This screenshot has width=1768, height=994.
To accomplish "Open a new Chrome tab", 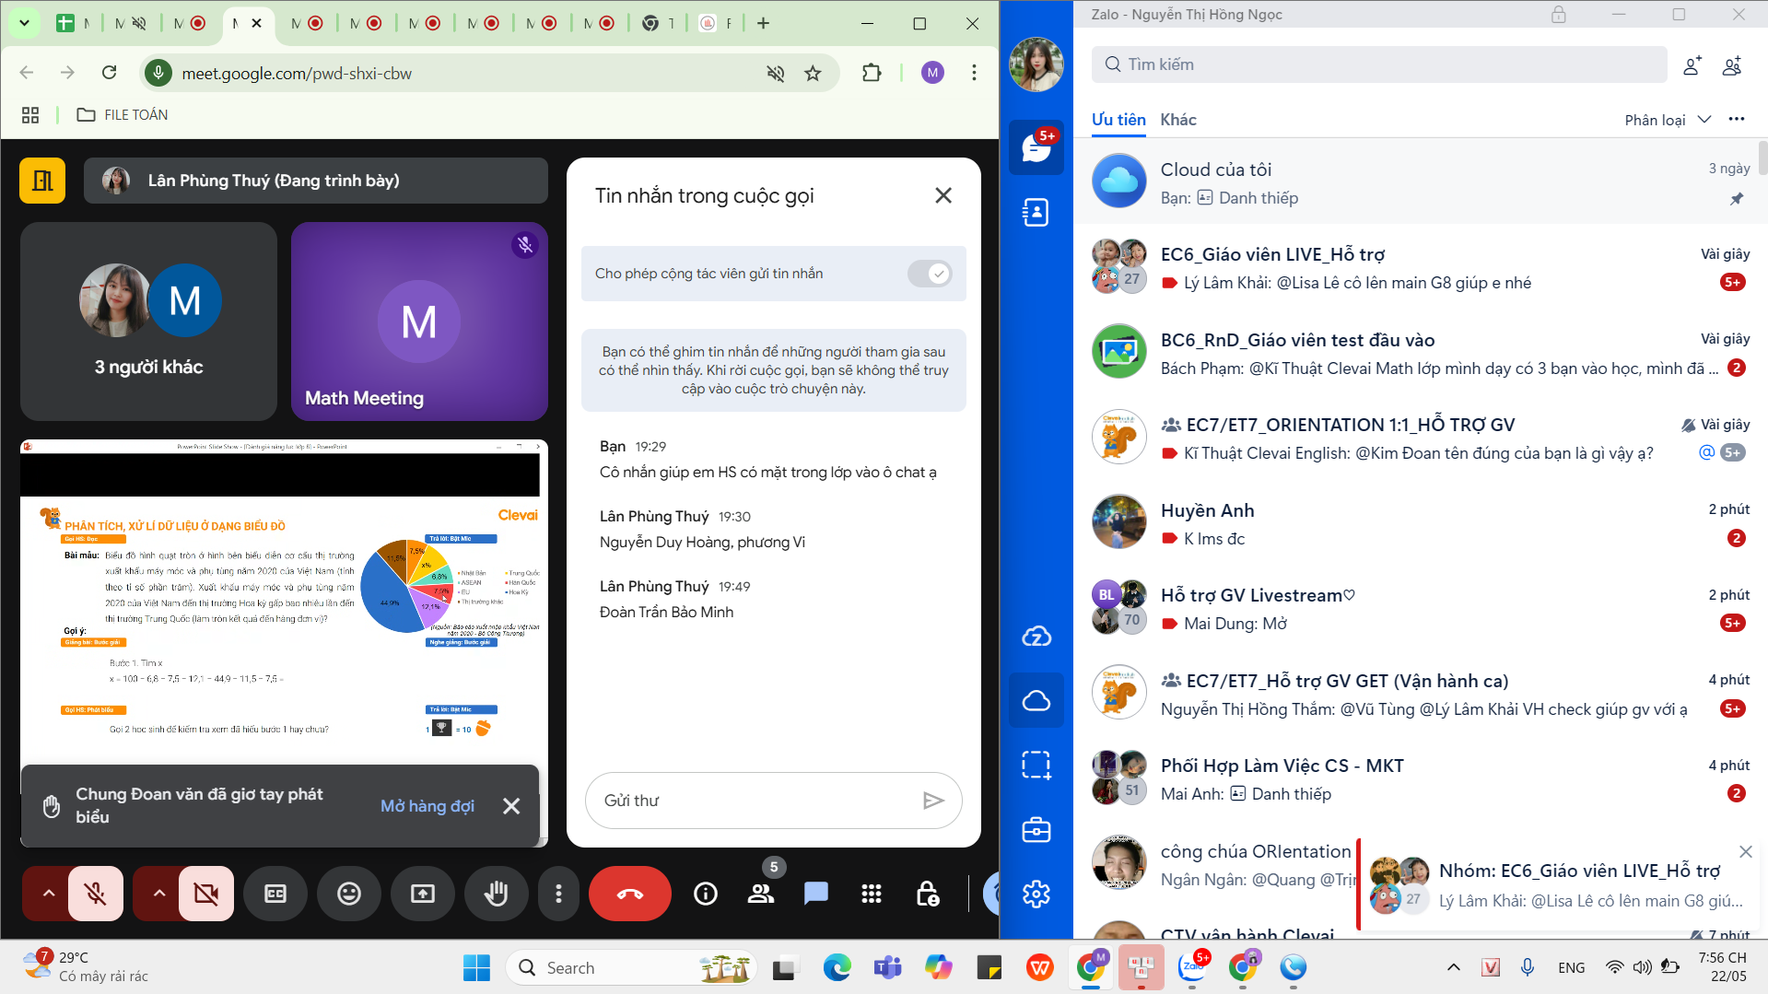I will click(763, 23).
